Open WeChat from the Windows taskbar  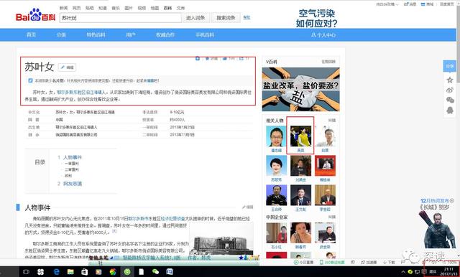coord(155,272)
